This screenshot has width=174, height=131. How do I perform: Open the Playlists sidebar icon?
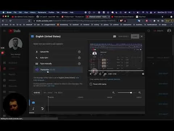point(4,74)
